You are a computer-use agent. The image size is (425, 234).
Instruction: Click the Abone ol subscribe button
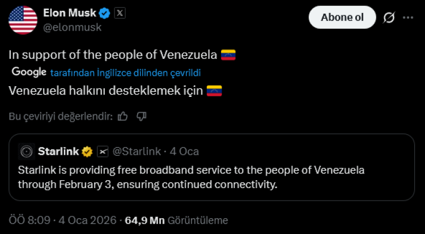pos(342,18)
